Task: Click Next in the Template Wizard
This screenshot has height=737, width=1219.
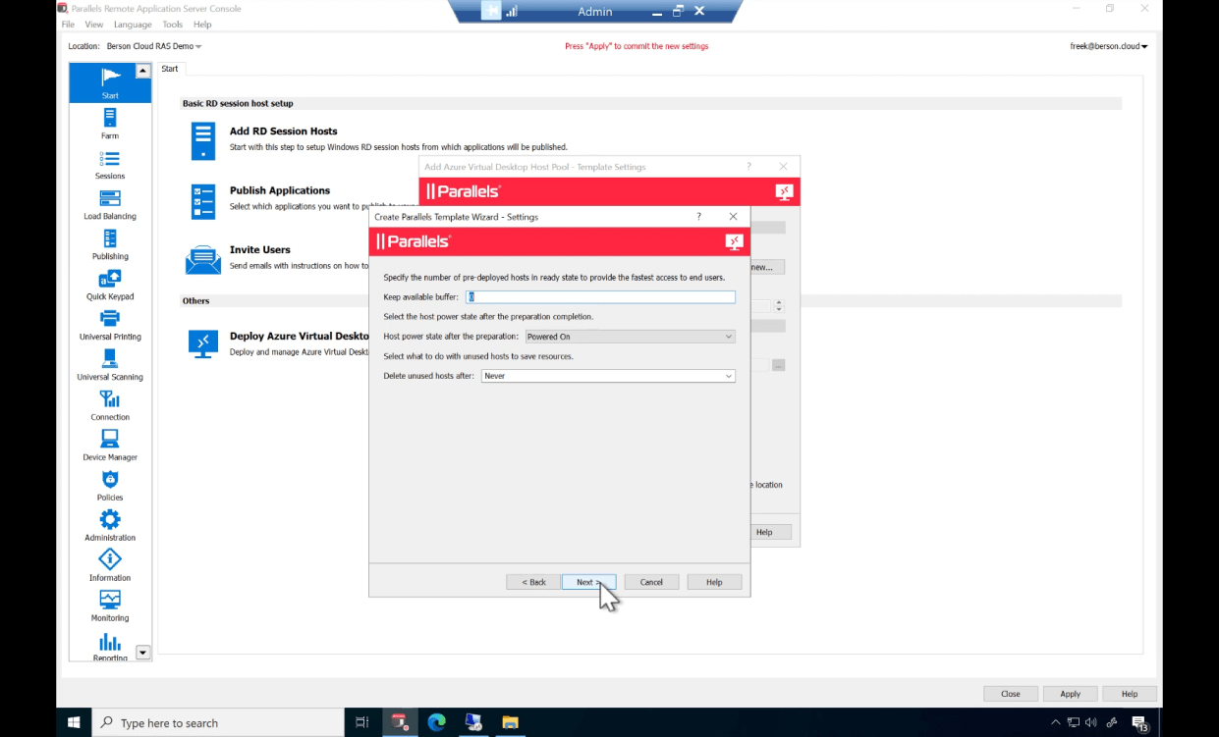Action: (x=587, y=581)
